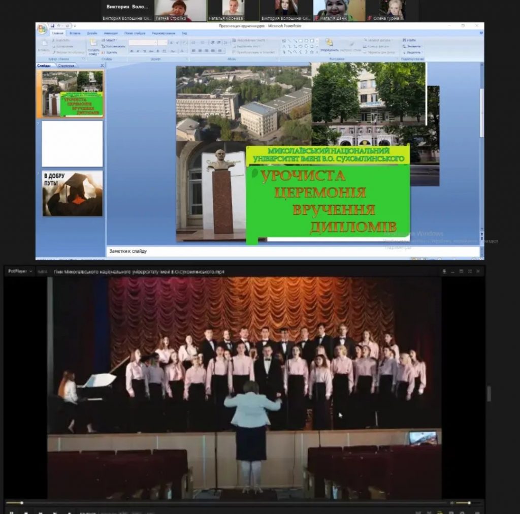Viewport: 520px width, 514px height.
Task: Open the round Office button menu
Action: pos(42,29)
